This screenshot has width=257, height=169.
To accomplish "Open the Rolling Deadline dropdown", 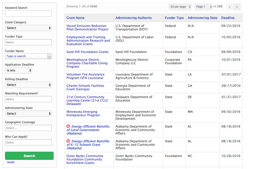I will point(28,85).
